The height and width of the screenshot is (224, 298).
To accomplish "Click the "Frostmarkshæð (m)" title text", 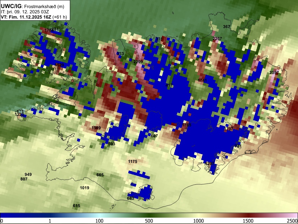I will point(44,6).
